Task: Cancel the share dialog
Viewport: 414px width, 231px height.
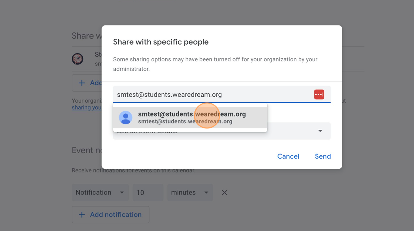Action: click(x=288, y=156)
